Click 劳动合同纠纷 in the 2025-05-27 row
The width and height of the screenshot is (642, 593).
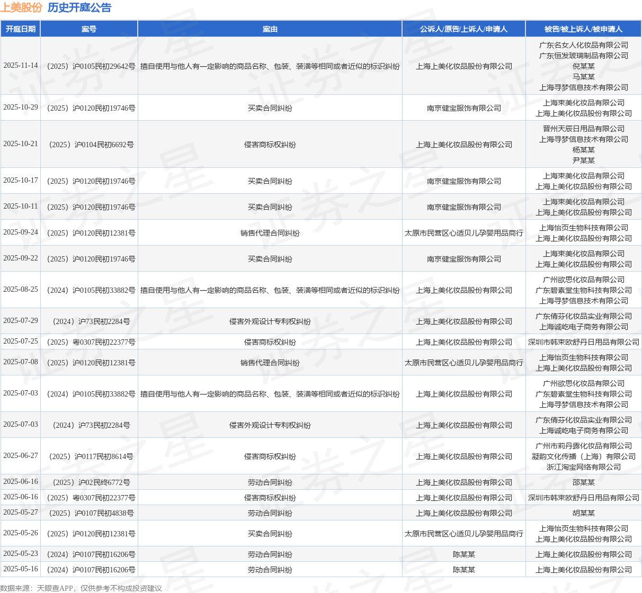tap(270, 513)
